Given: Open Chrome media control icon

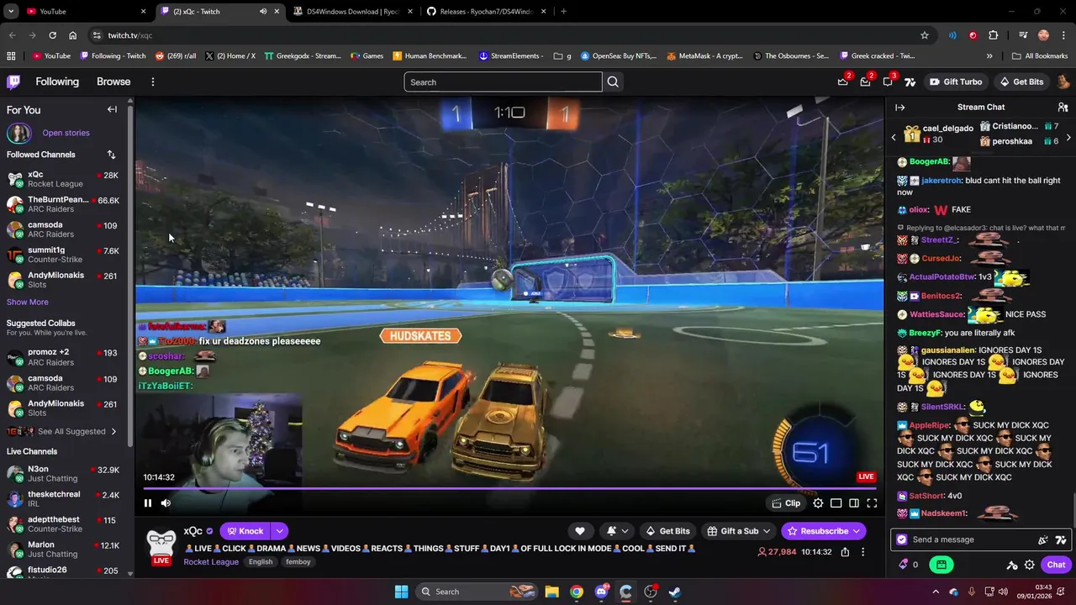Looking at the screenshot, I should click(1023, 35).
